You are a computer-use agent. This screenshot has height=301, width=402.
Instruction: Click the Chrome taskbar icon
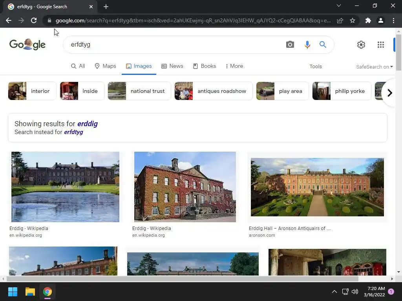47,292
